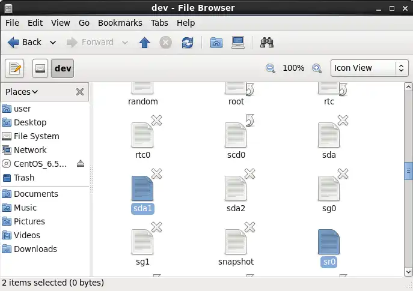413x291 pixels.
Task: Click the random file label
Action: pos(142,101)
